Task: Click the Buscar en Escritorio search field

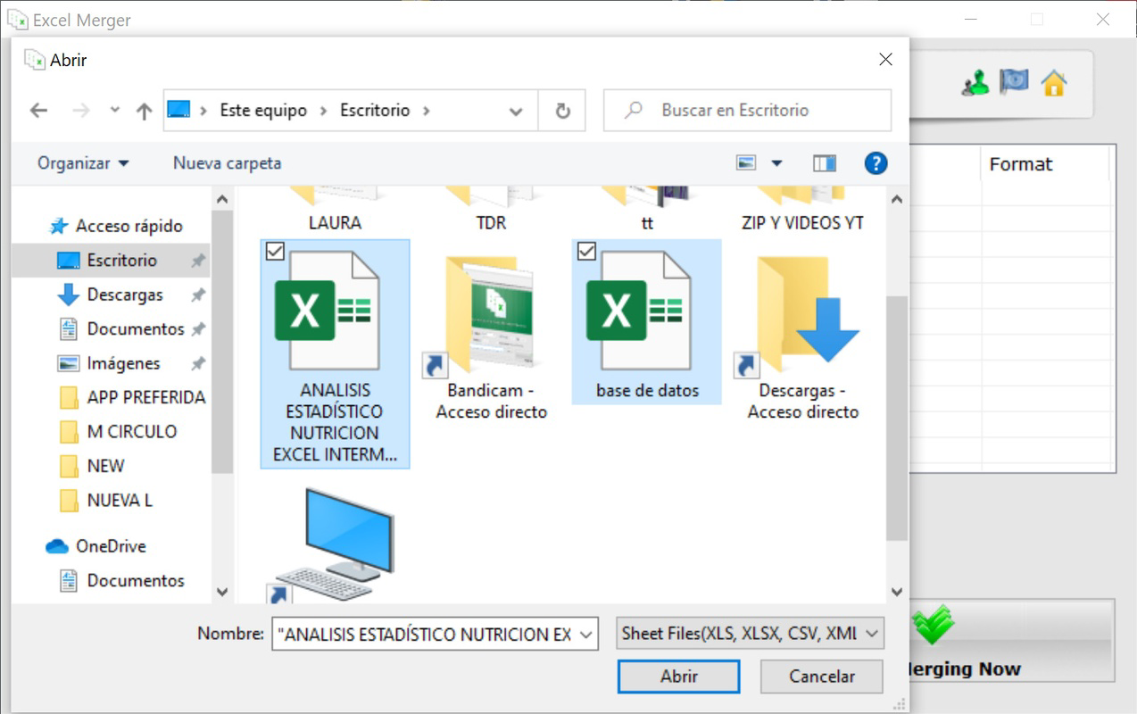Action: tap(747, 111)
